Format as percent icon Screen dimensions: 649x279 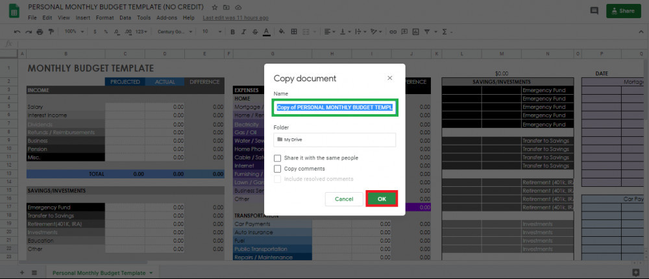(x=106, y=31)
